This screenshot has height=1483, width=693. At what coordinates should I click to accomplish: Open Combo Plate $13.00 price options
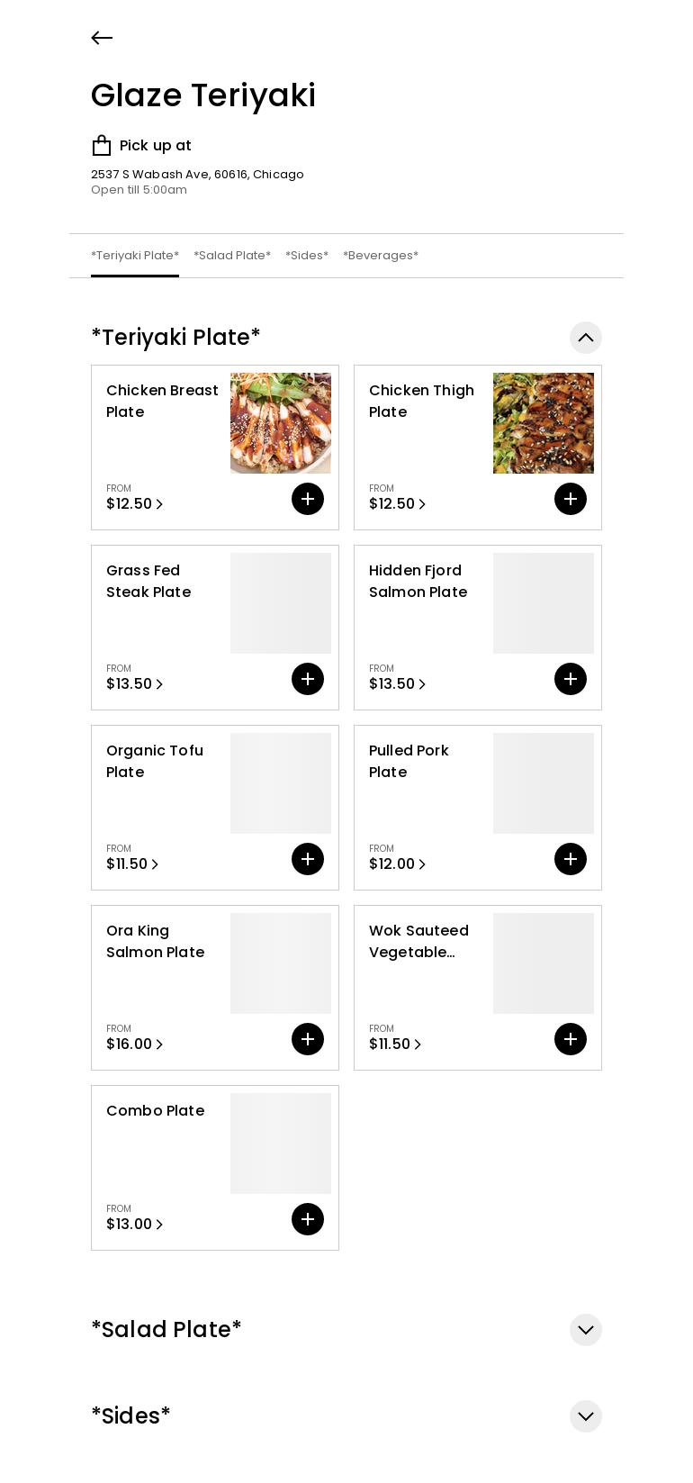point(135,1225)
